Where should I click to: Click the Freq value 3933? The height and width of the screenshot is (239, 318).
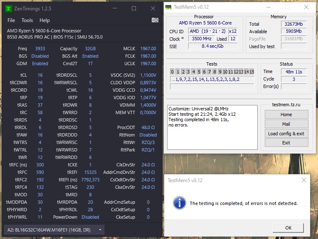pyautogui.click(x=40, y=49)
